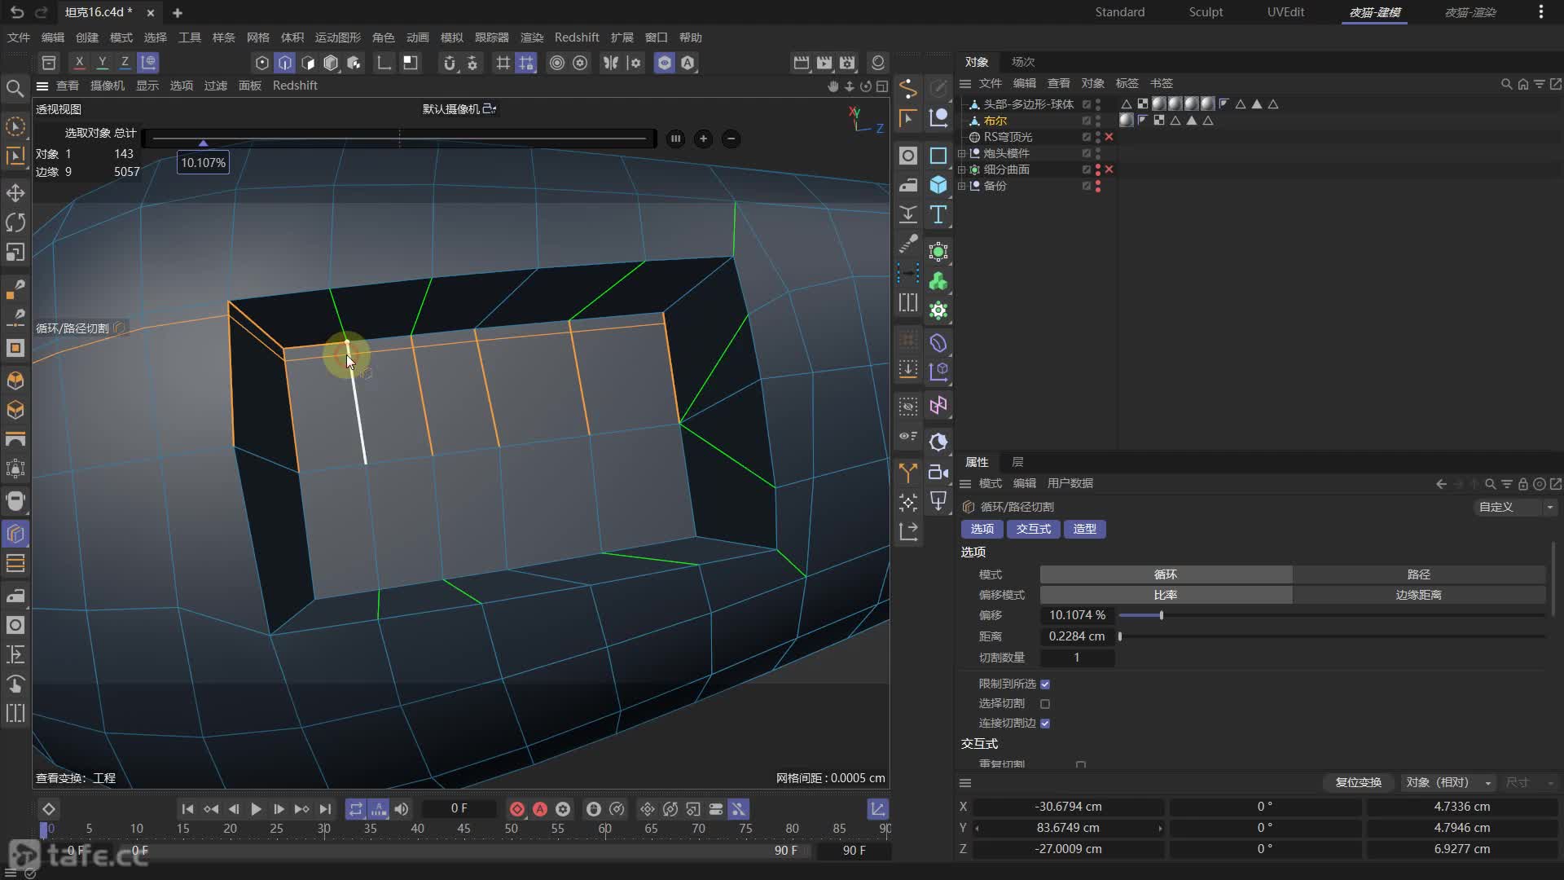This screenshot has height=880, width=1564.
Task: Click the 造型 attribute button
Action: 1084,529
